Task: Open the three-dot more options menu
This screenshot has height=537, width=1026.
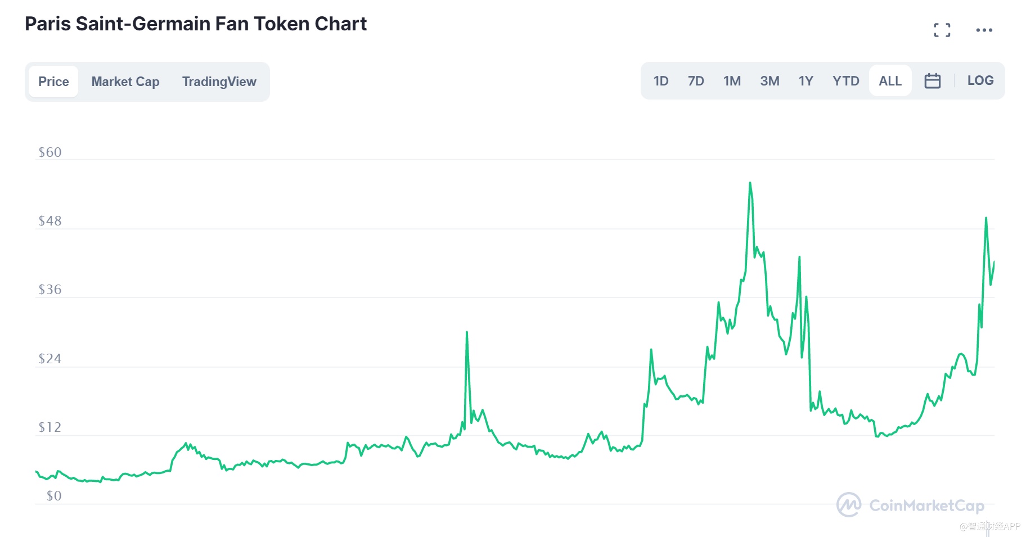Action: pos(984,30)
